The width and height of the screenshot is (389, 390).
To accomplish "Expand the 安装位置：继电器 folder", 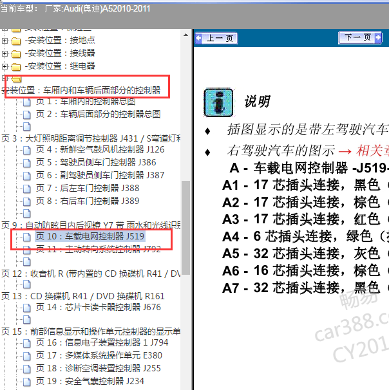I will [5, 66].
